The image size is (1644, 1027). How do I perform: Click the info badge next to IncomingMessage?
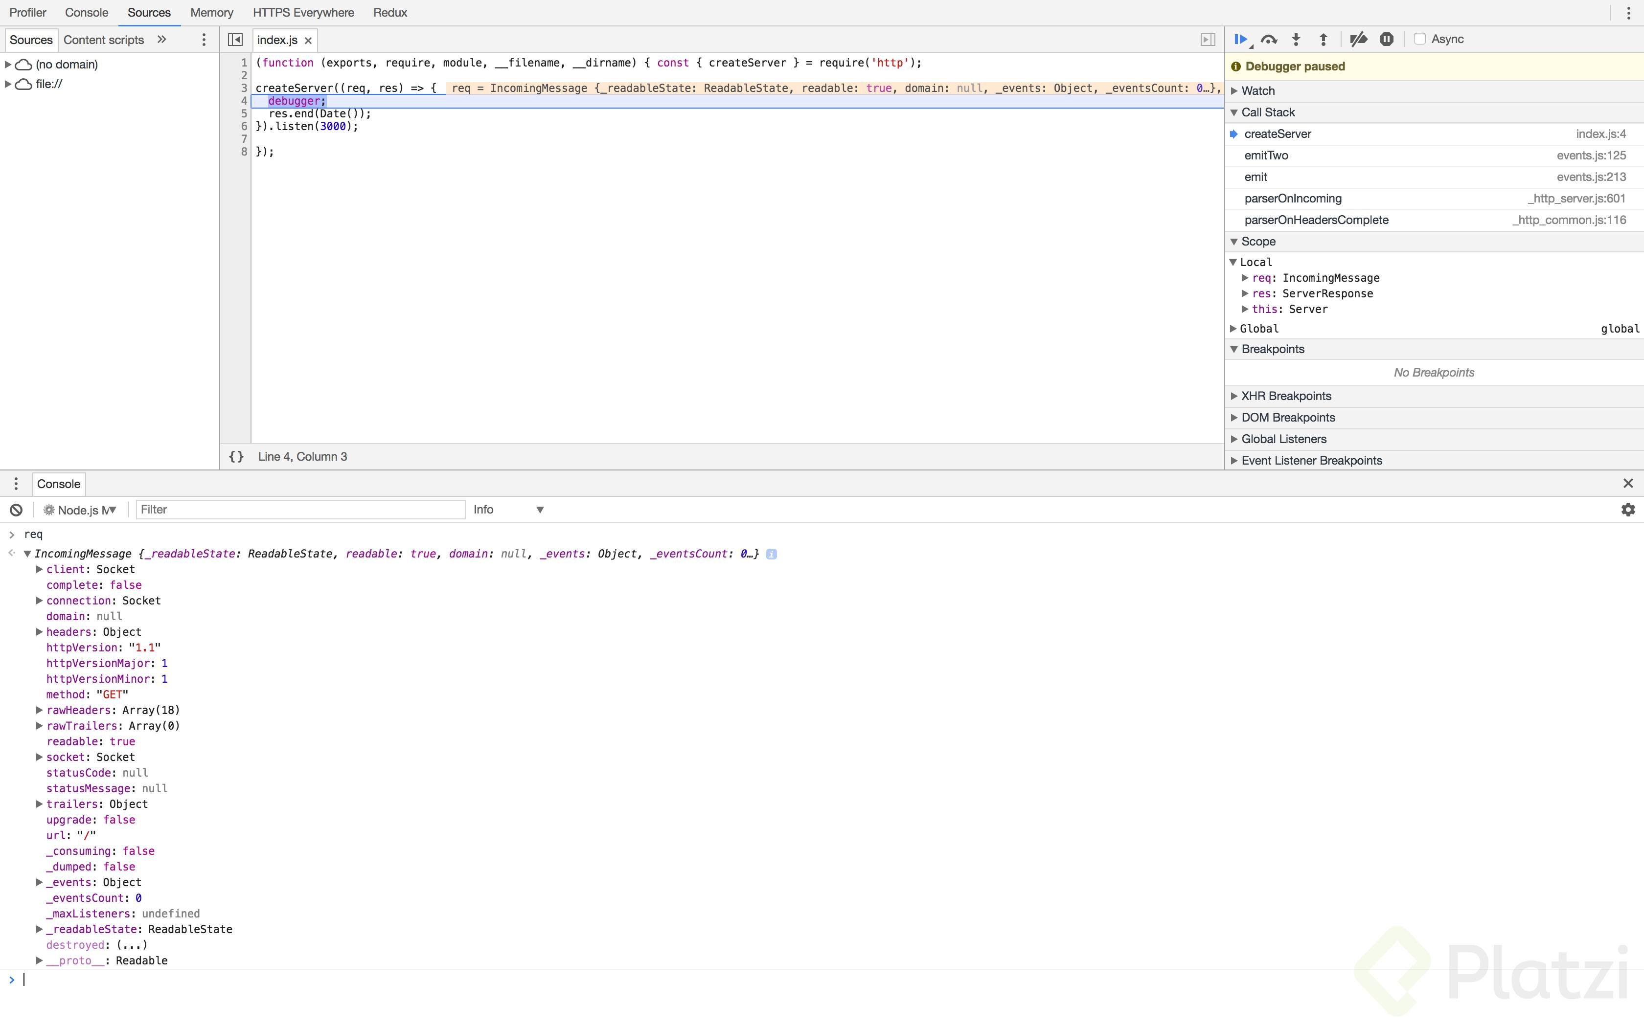(771, 554)
